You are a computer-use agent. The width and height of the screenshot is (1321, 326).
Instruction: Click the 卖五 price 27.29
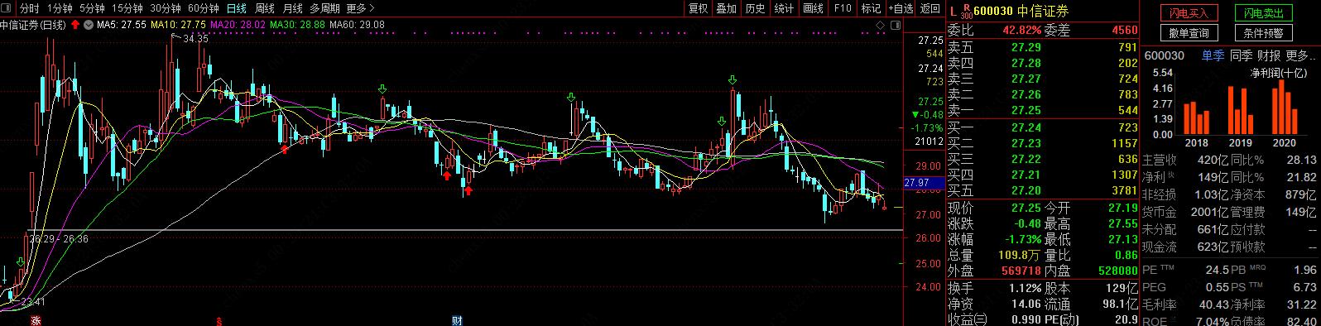1026,47
